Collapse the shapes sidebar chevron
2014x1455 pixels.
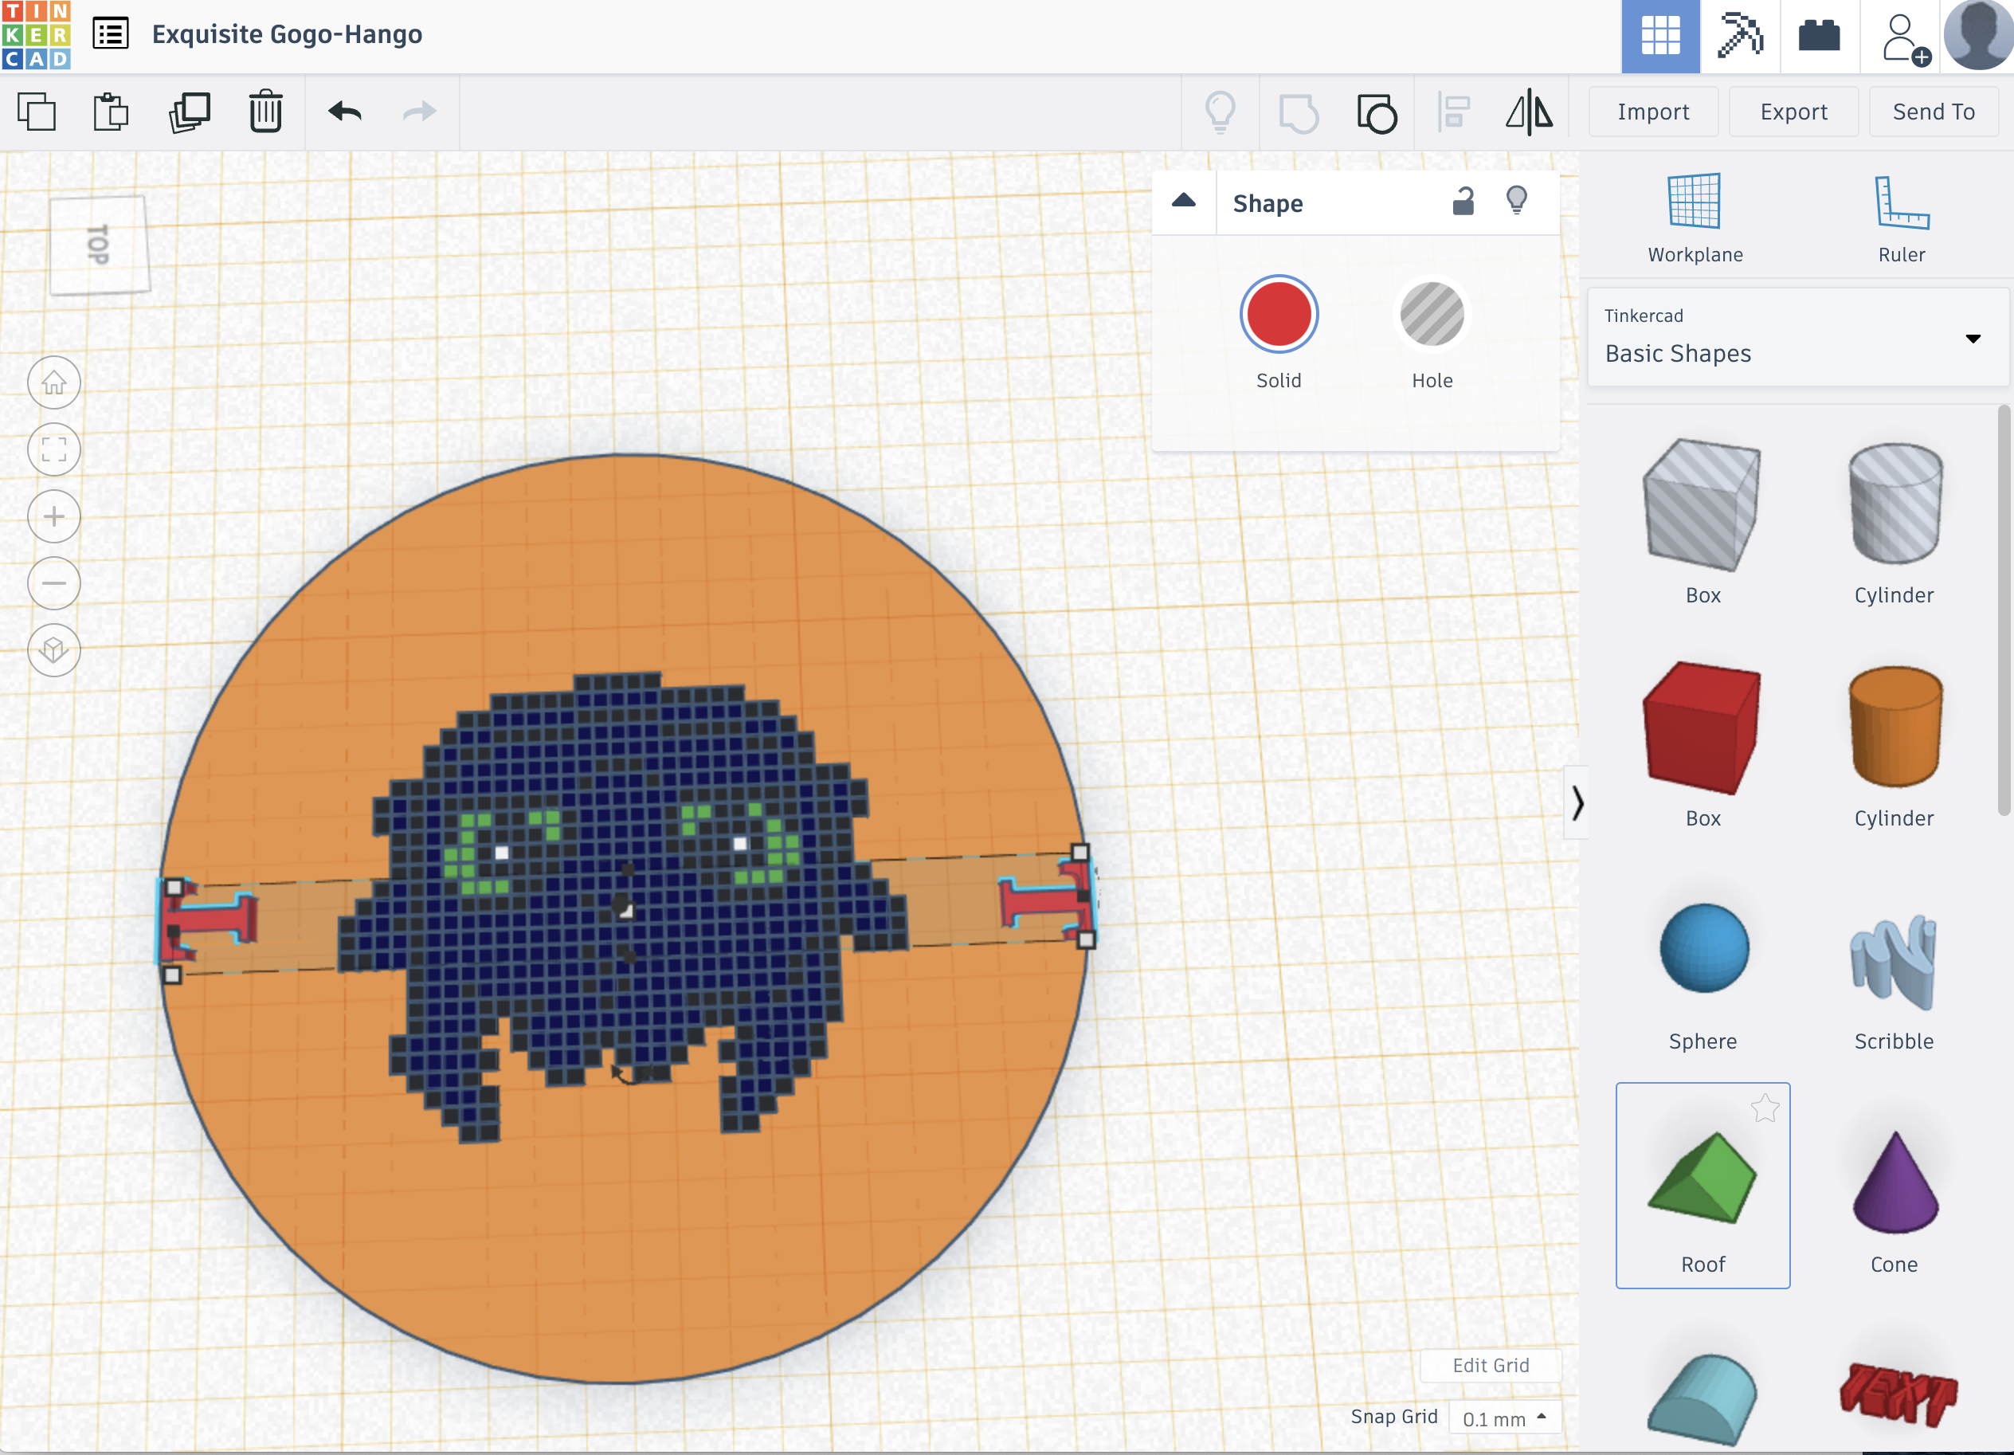tap(1576, 802)
